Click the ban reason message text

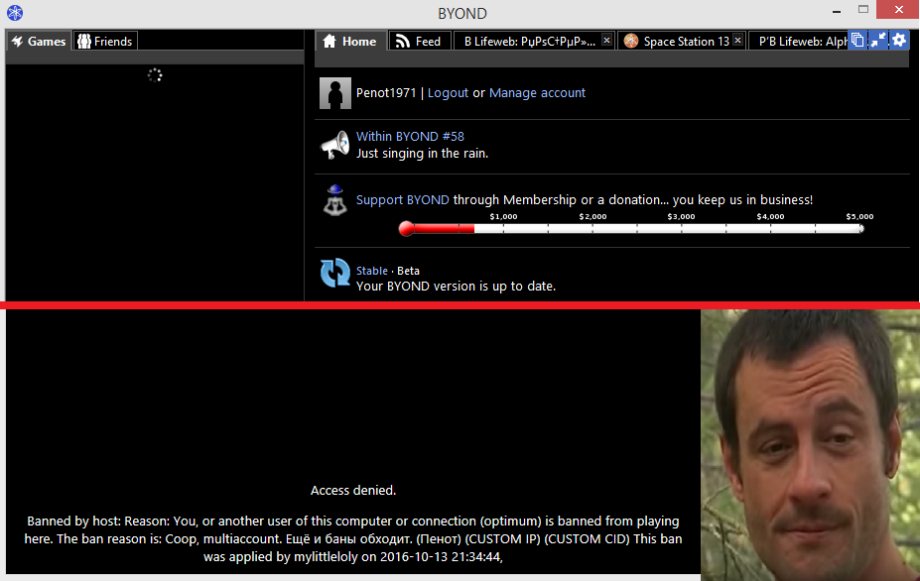pyautogui.click(x=353, y=538)
